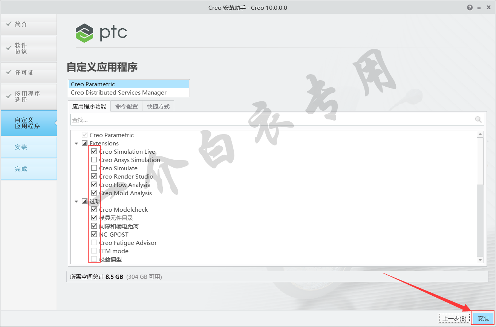The height and width of the screenshot is (327, 496).
Task: Collapse the 选项 tree node
Action: 77,202
